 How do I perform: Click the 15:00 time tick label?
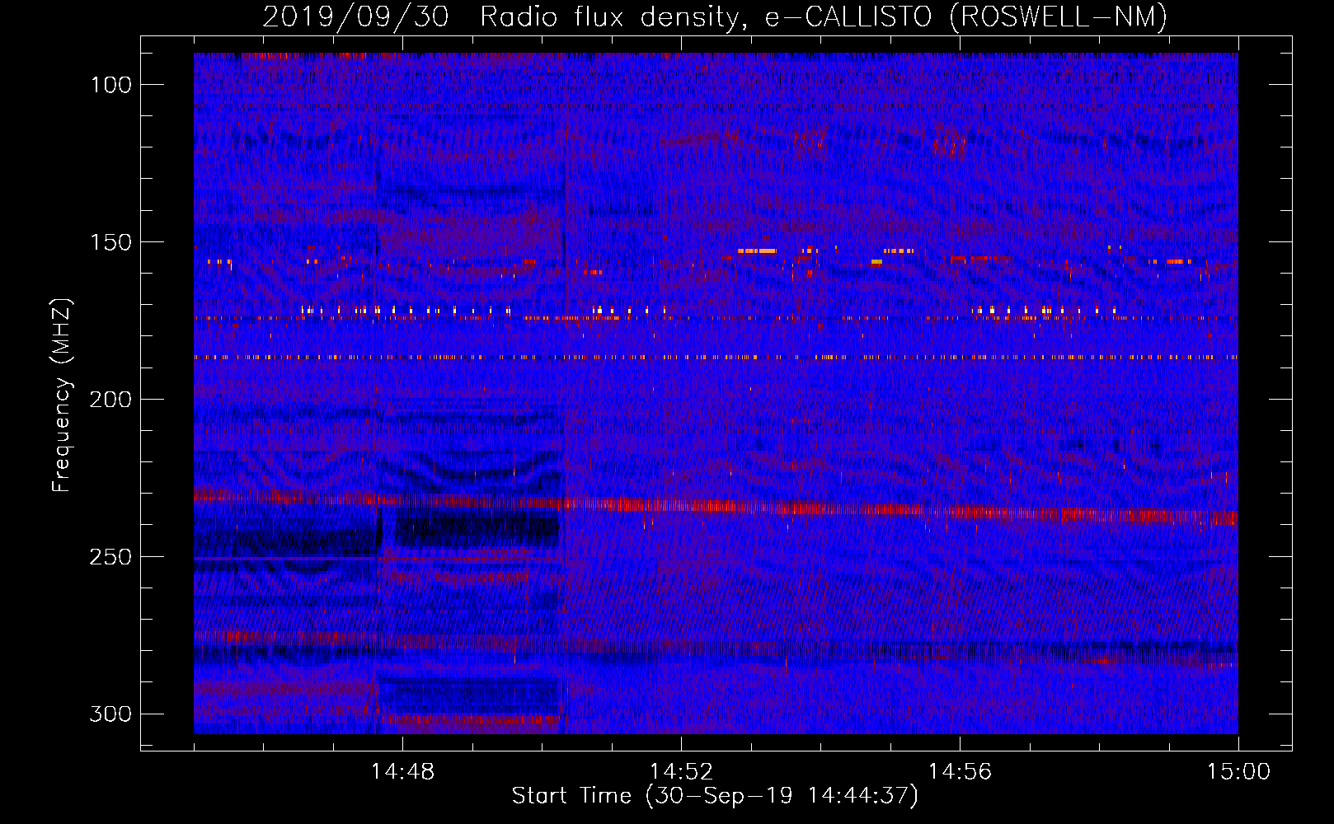[1238, 772]
